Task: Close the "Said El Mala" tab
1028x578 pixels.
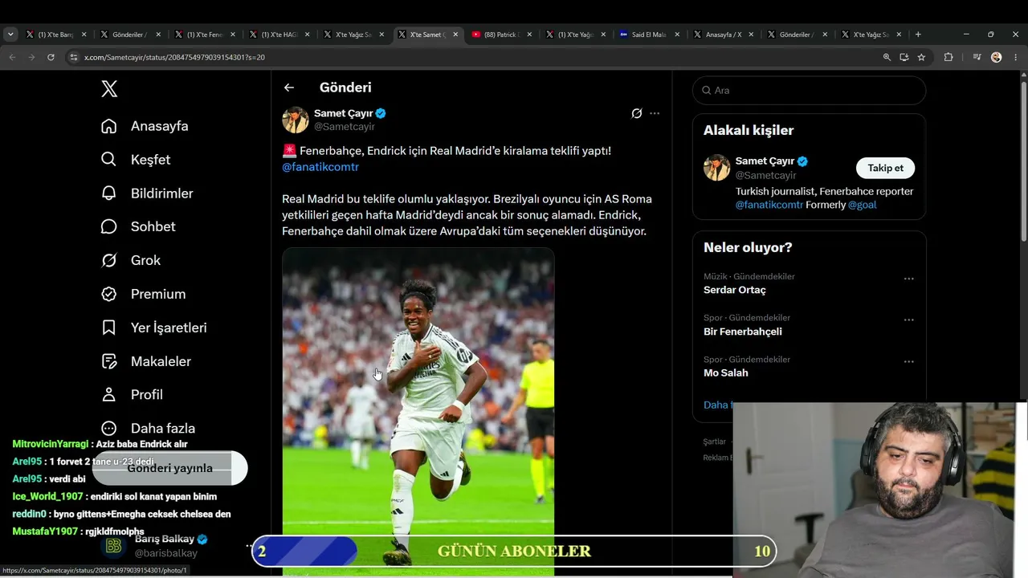Action: tap(677, 35)
